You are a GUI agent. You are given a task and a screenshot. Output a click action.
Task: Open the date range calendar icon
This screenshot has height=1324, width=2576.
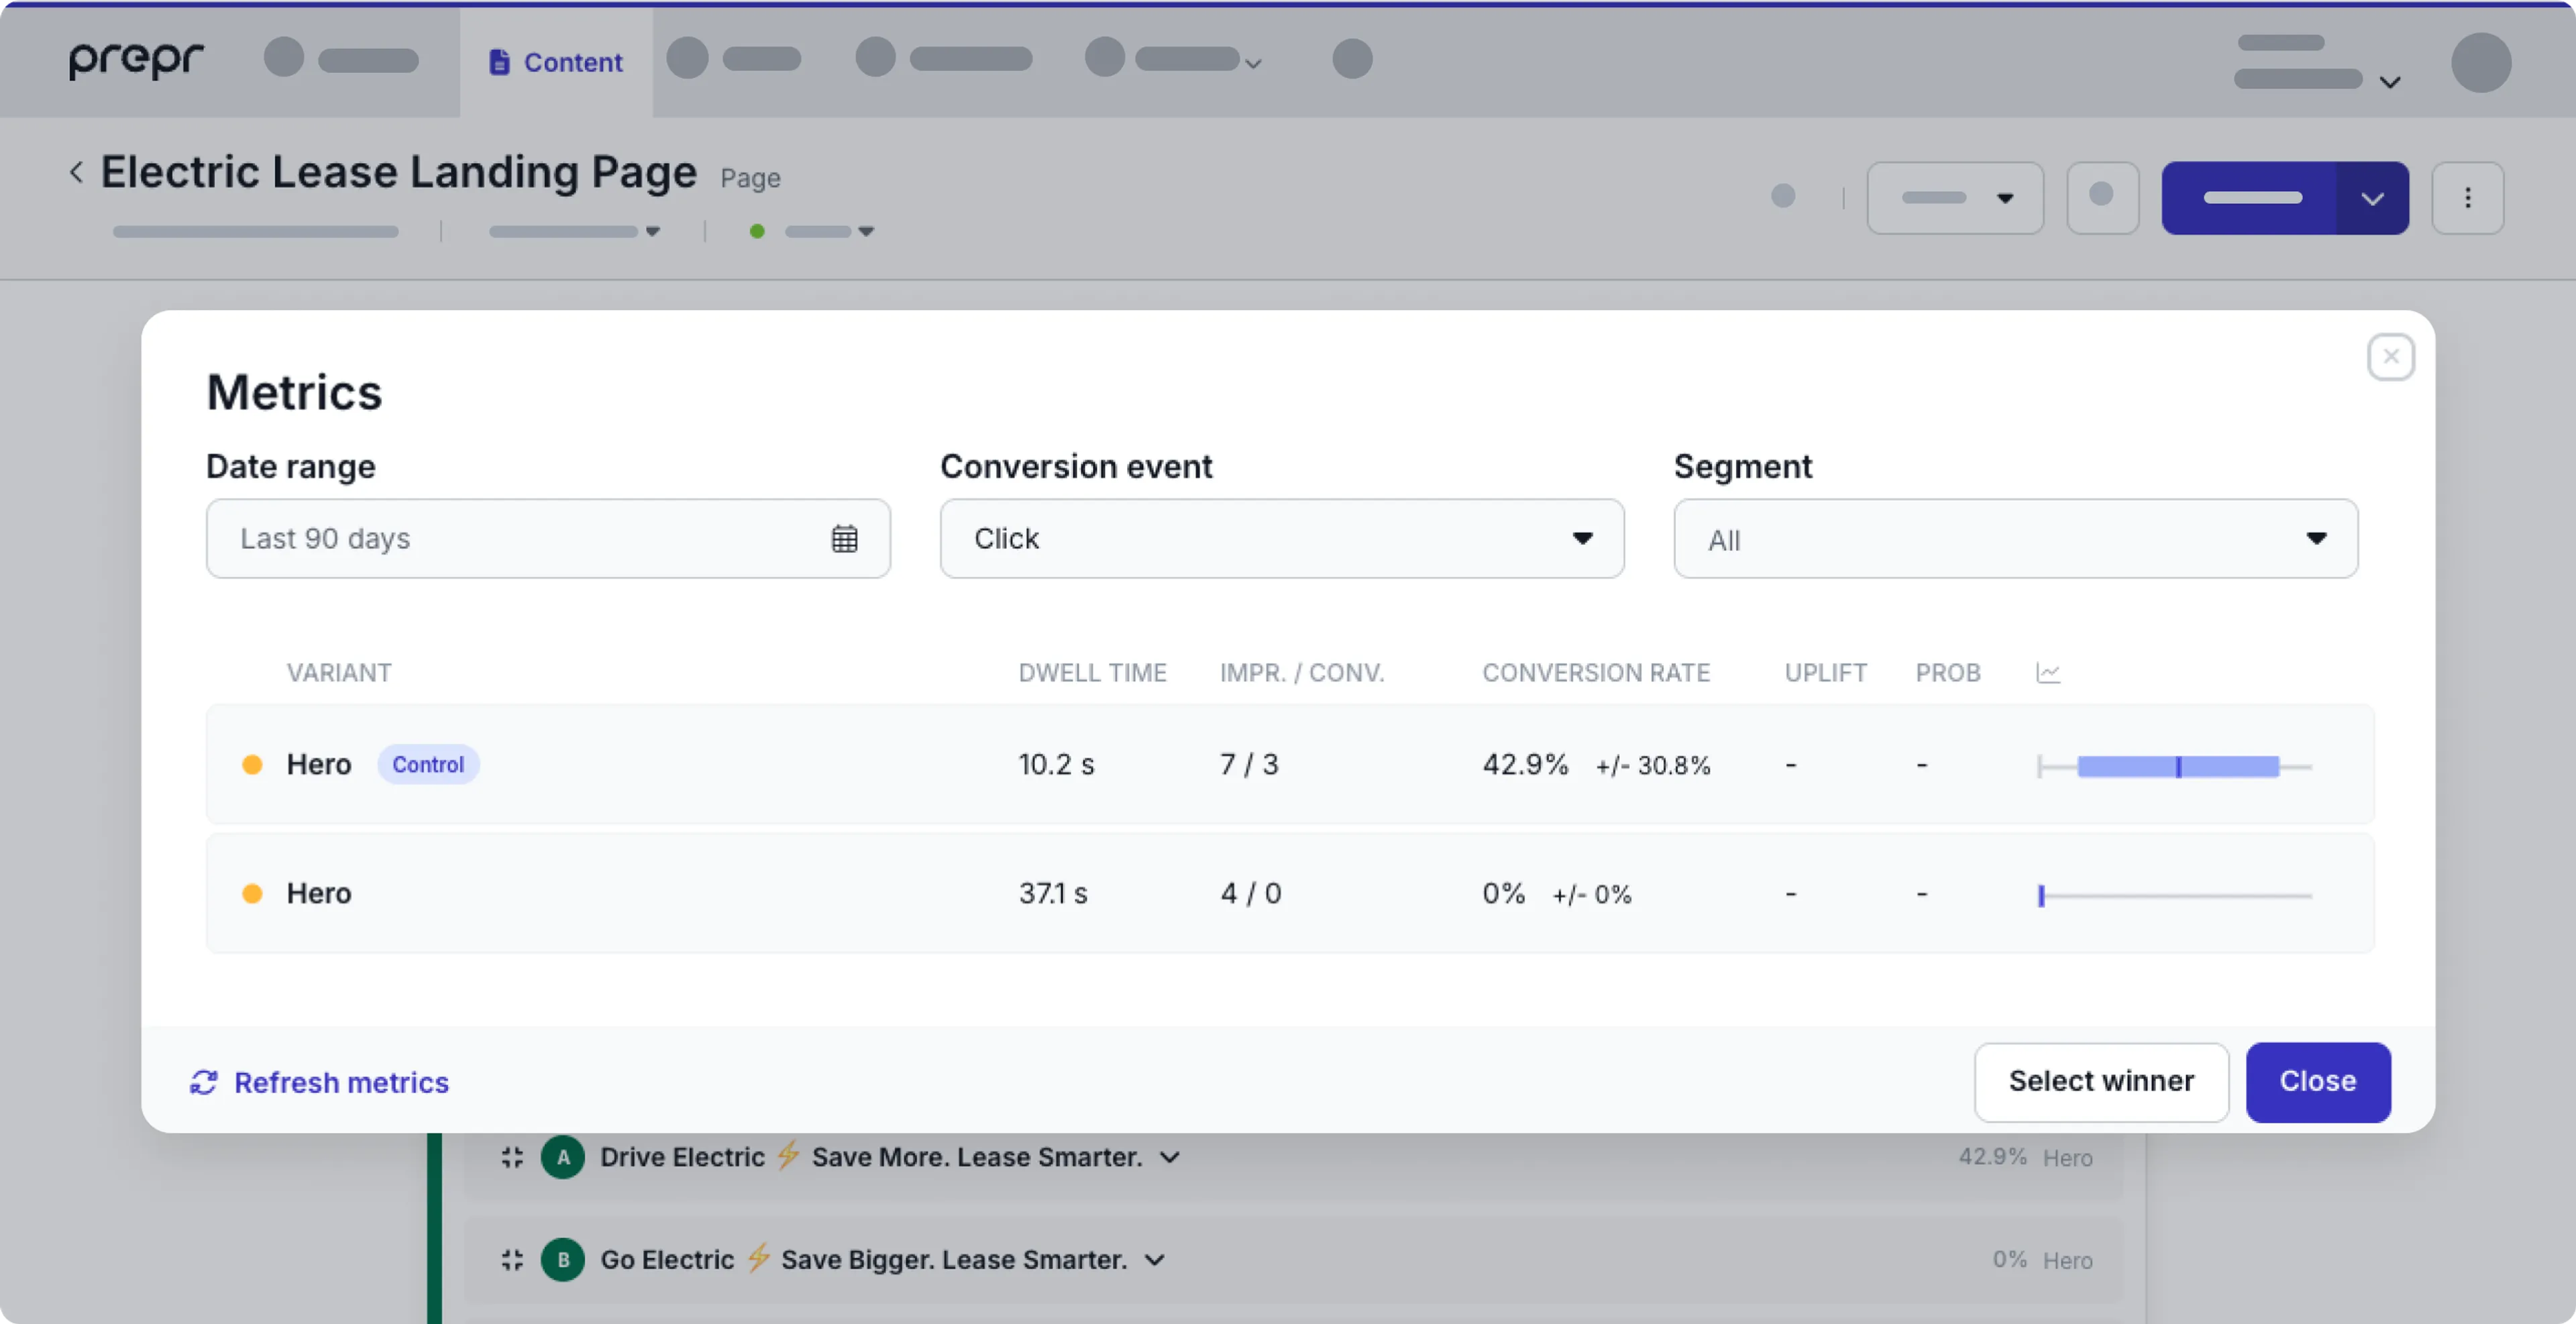[x=844, y=539]
